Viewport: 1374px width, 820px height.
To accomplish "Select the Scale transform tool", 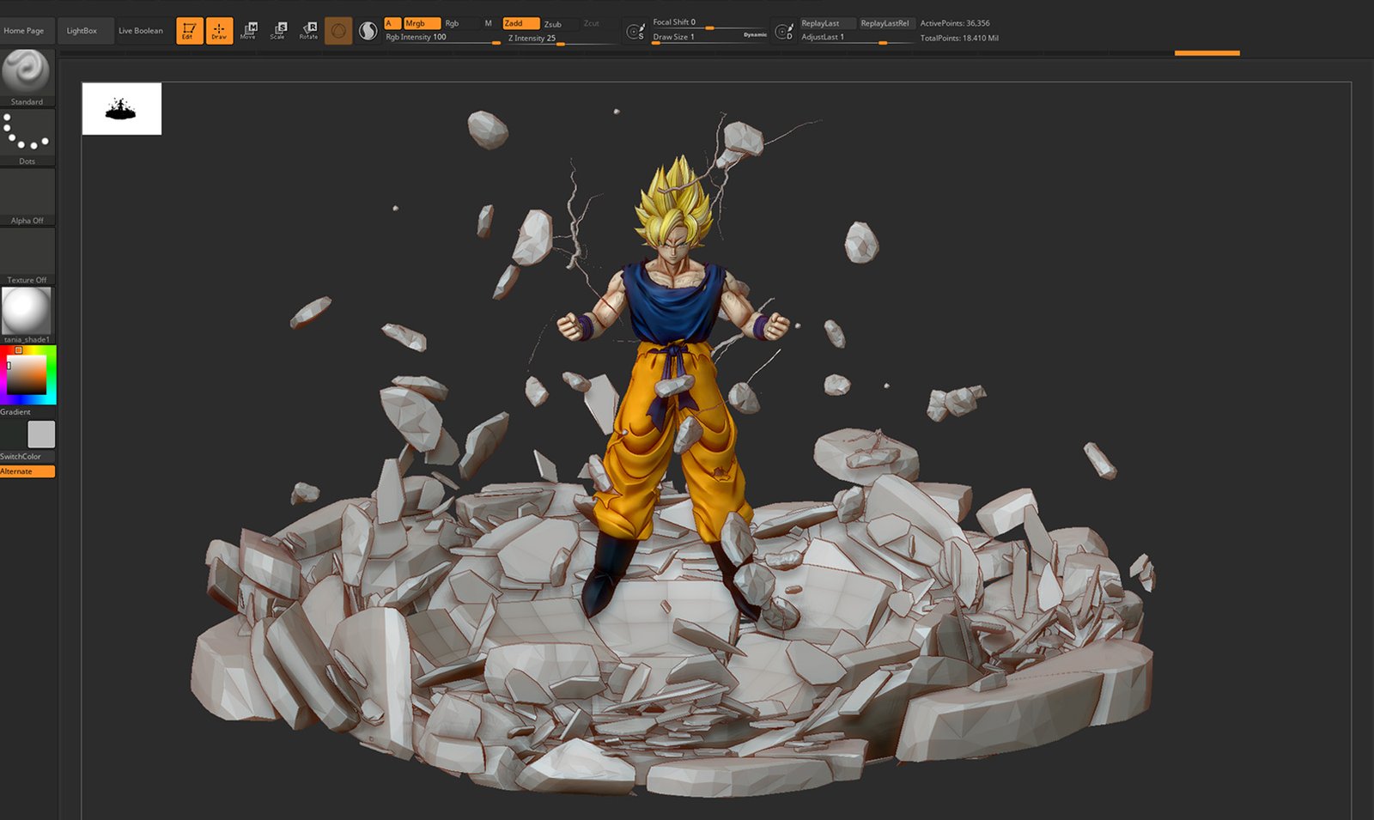I will (x=277, y=31).
